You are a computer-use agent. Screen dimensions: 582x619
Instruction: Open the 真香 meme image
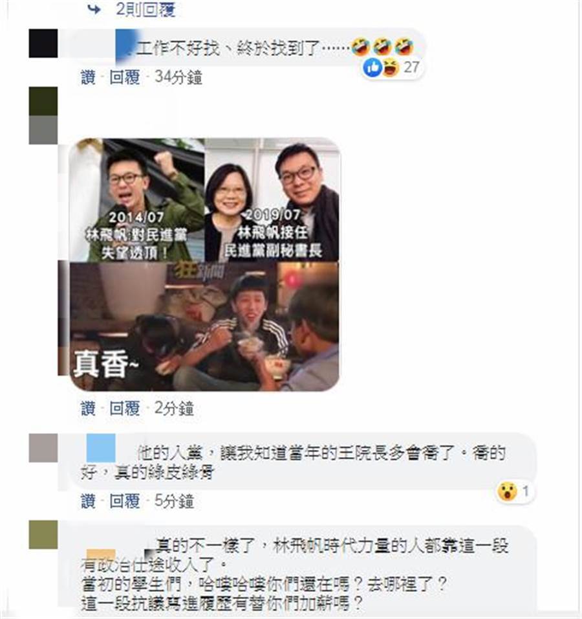[204, 264]
